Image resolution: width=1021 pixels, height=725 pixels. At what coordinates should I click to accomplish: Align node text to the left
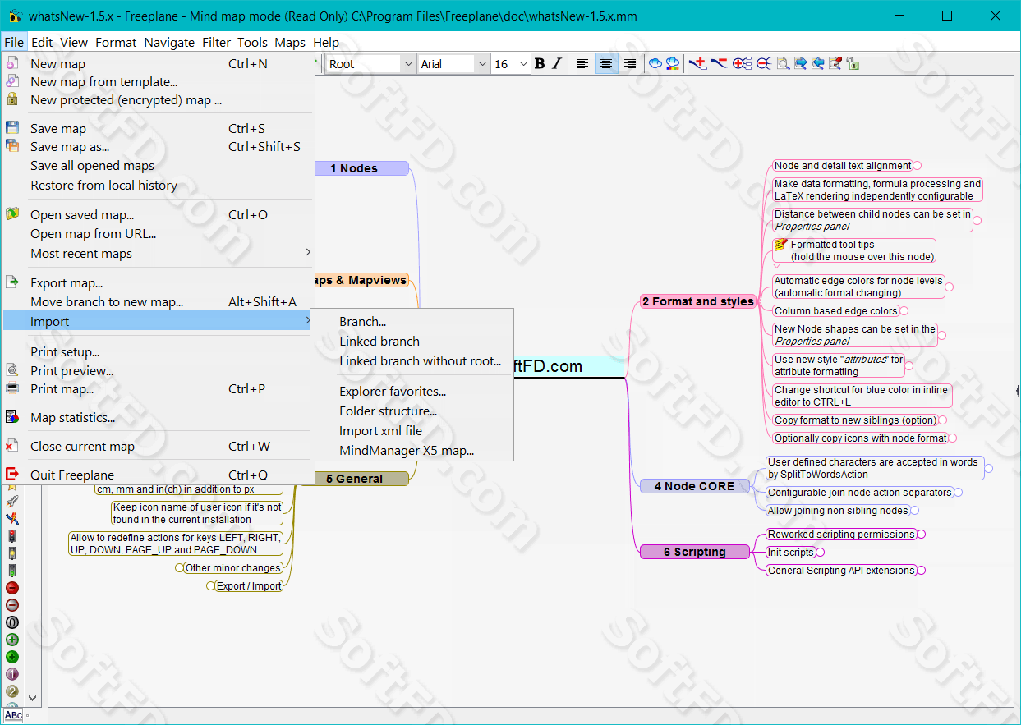(582, 64)
